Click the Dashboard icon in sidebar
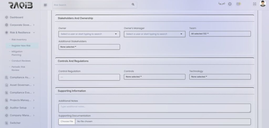 [x=7, y=17]
